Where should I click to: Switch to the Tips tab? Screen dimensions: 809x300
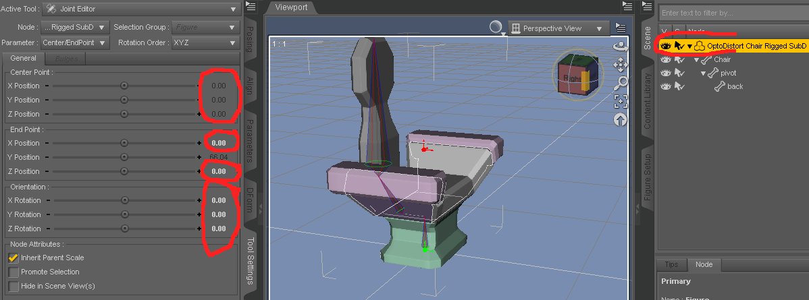(671, 264)
